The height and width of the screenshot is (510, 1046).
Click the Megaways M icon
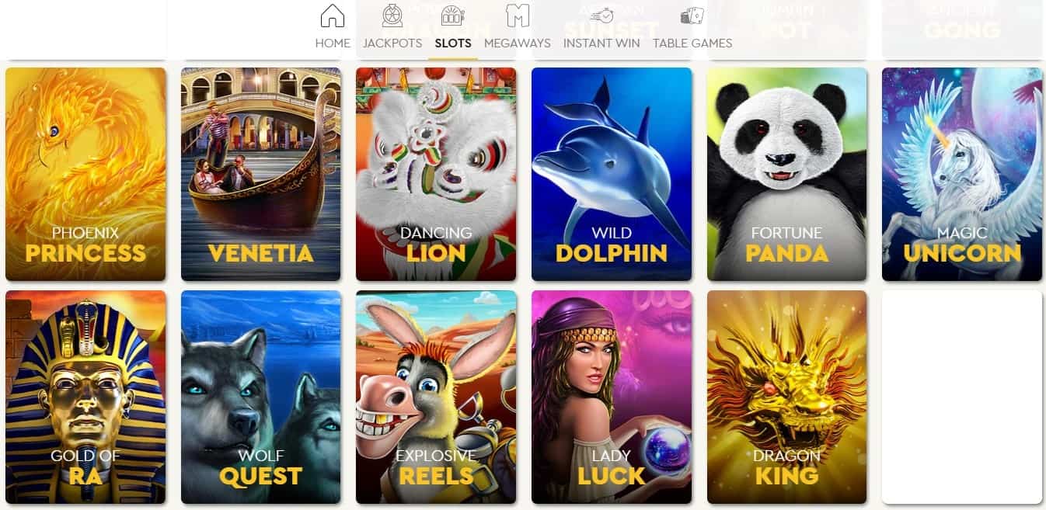click(518, 16)
